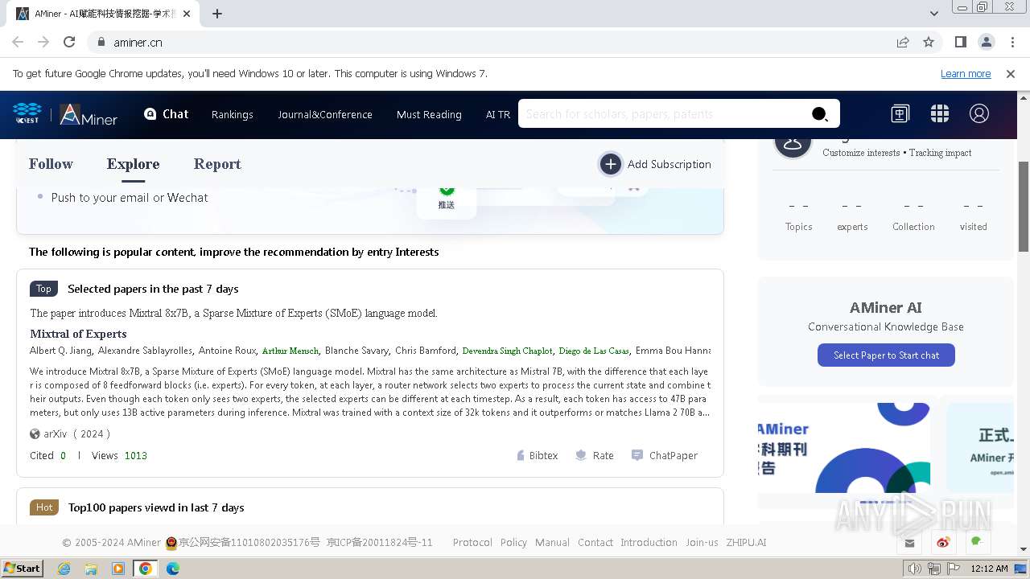Click the experts counter in profile card
This screenshot has height=579, width=1030.
852,217
